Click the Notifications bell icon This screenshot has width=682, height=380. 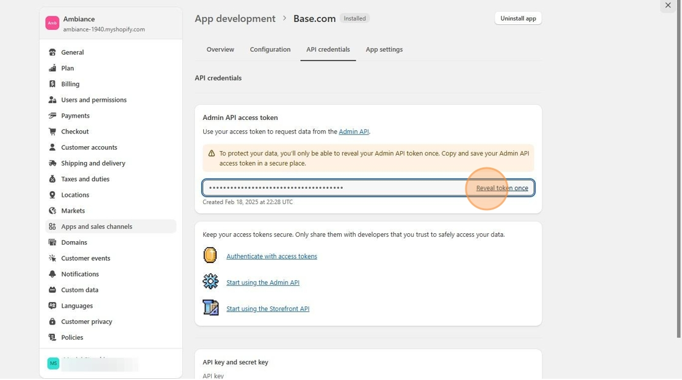(x=52, y=274)
